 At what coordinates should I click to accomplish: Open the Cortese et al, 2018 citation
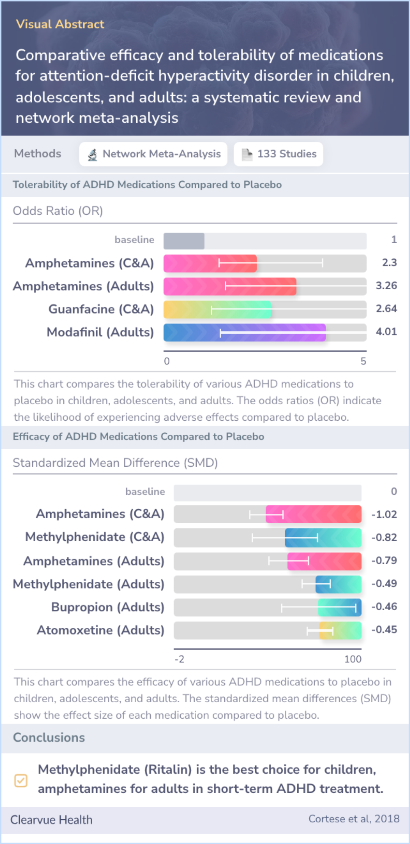tap(353, 819)
